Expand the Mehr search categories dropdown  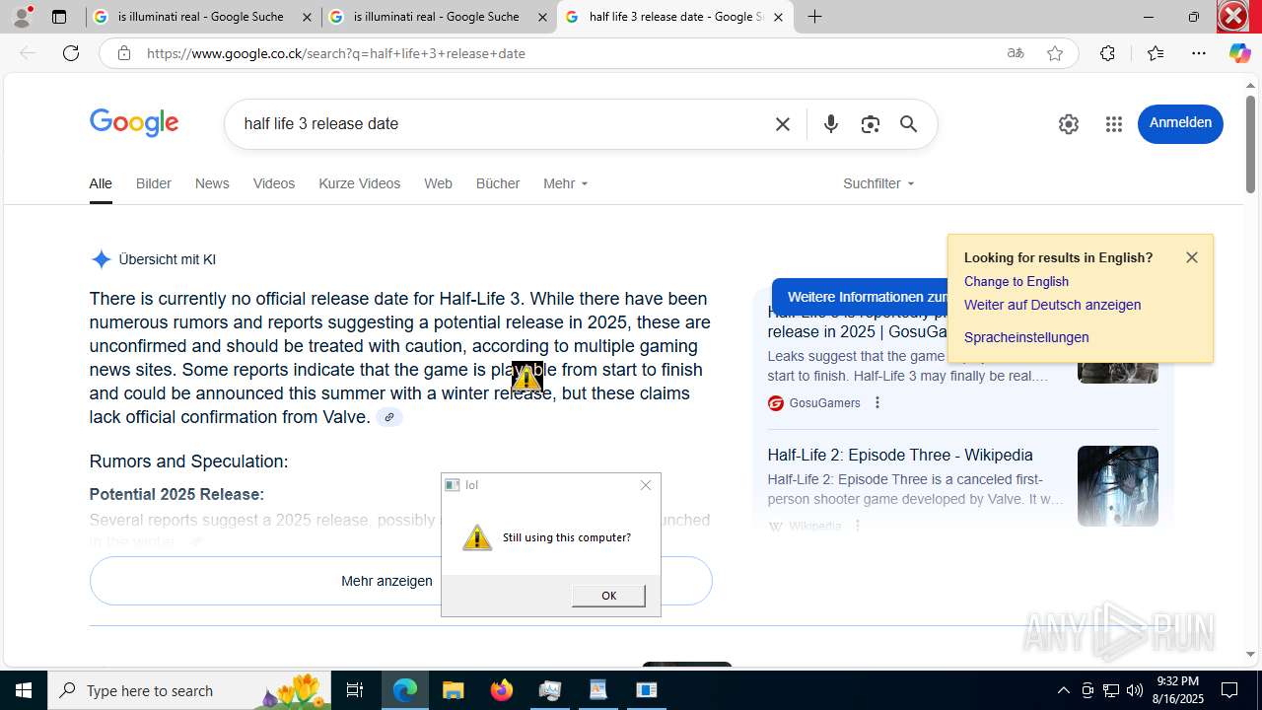(x=565, y=183)
